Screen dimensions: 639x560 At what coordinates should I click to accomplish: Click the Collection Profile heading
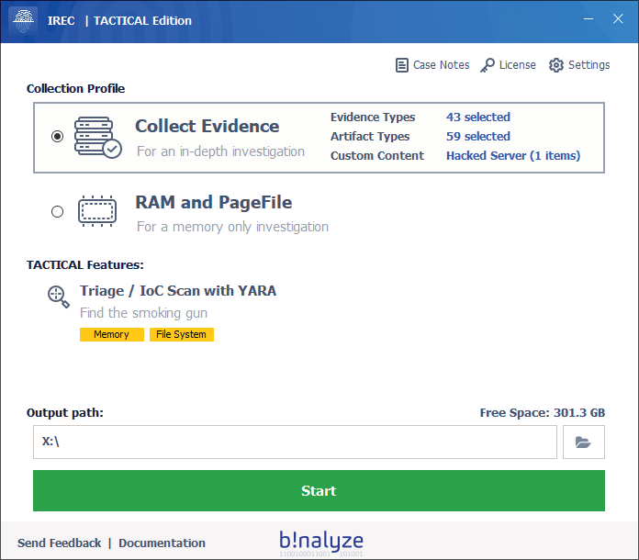tap(75, 89)
